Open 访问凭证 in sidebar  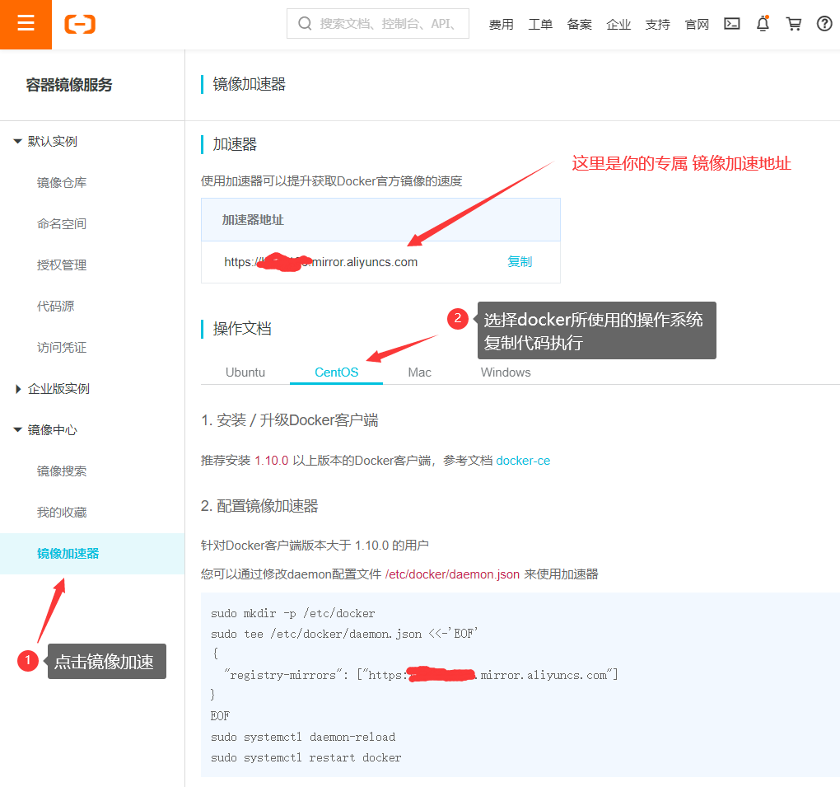point(62,348)
